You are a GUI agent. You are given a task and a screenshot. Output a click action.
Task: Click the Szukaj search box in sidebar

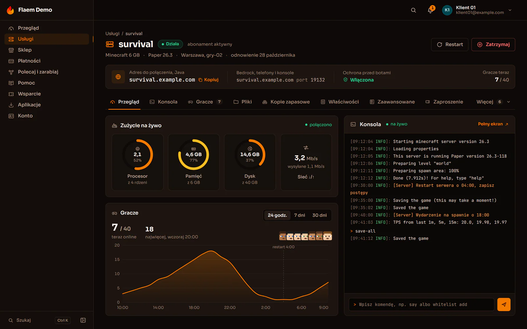[x=40, y=320]
